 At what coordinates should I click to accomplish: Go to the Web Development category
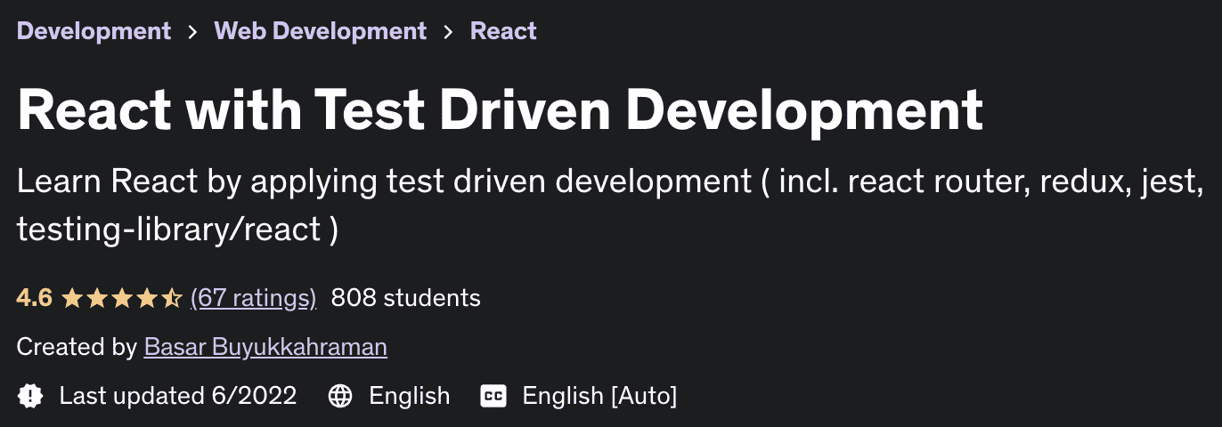[x=320, y=31]
